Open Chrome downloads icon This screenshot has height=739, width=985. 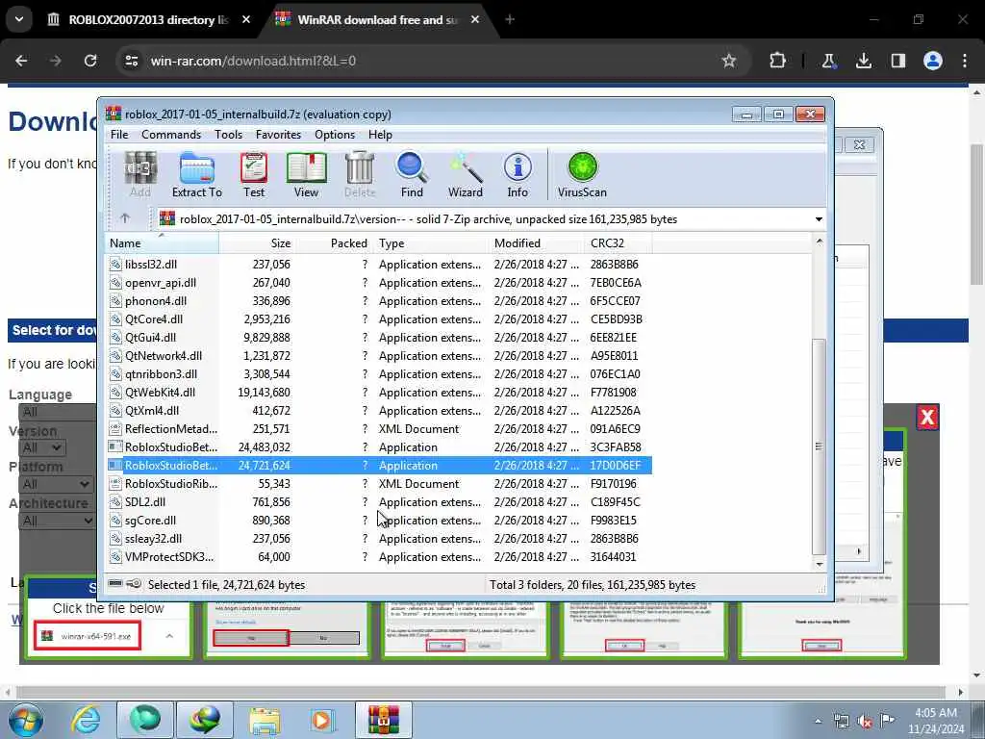pyautogui.click(x=864, y=61)
